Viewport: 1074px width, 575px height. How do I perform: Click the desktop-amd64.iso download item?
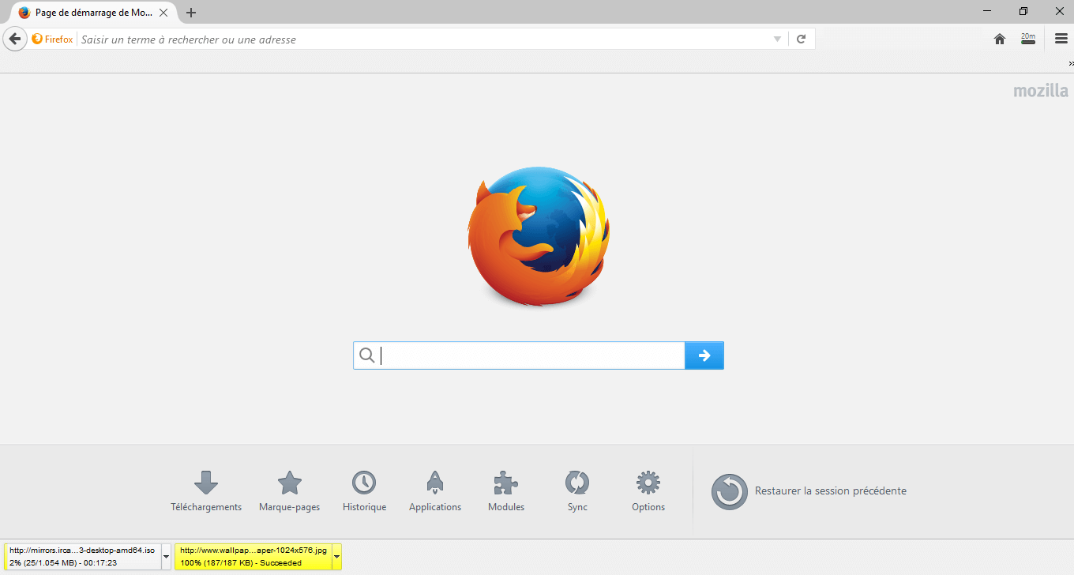(82, 556)
